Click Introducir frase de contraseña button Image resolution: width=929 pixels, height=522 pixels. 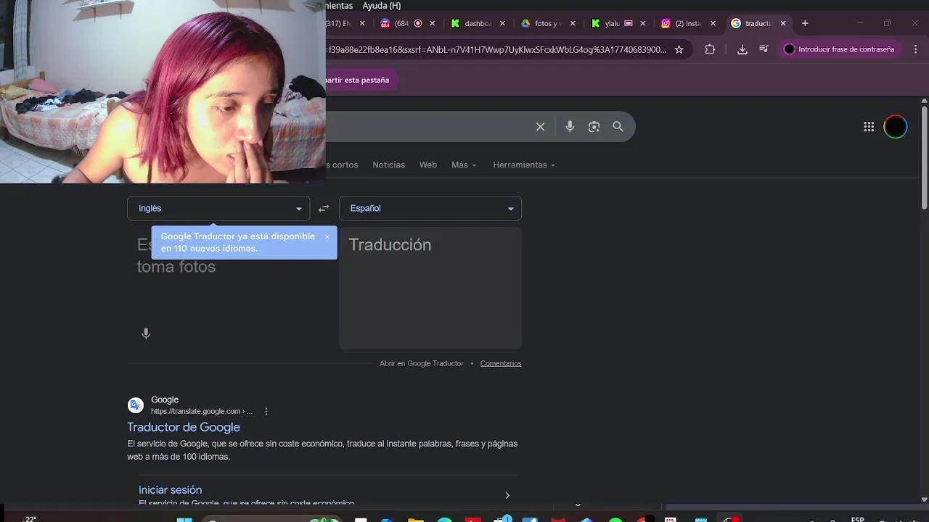[840, 49]
